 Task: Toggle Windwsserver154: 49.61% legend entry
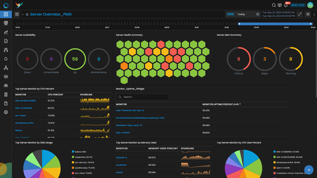pos(287,163)
